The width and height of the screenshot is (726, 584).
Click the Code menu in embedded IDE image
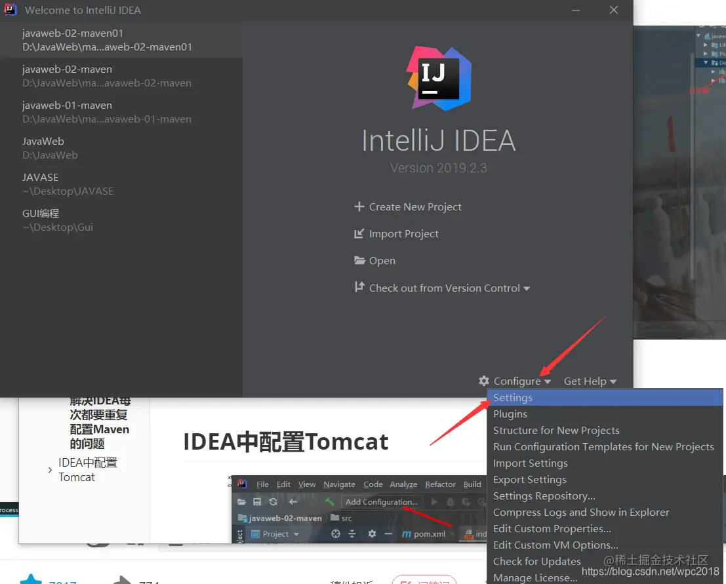373,484
